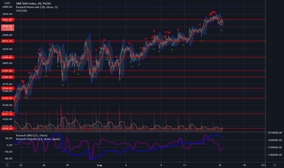Click the 4420.00 price axis value

click(7, 49)
